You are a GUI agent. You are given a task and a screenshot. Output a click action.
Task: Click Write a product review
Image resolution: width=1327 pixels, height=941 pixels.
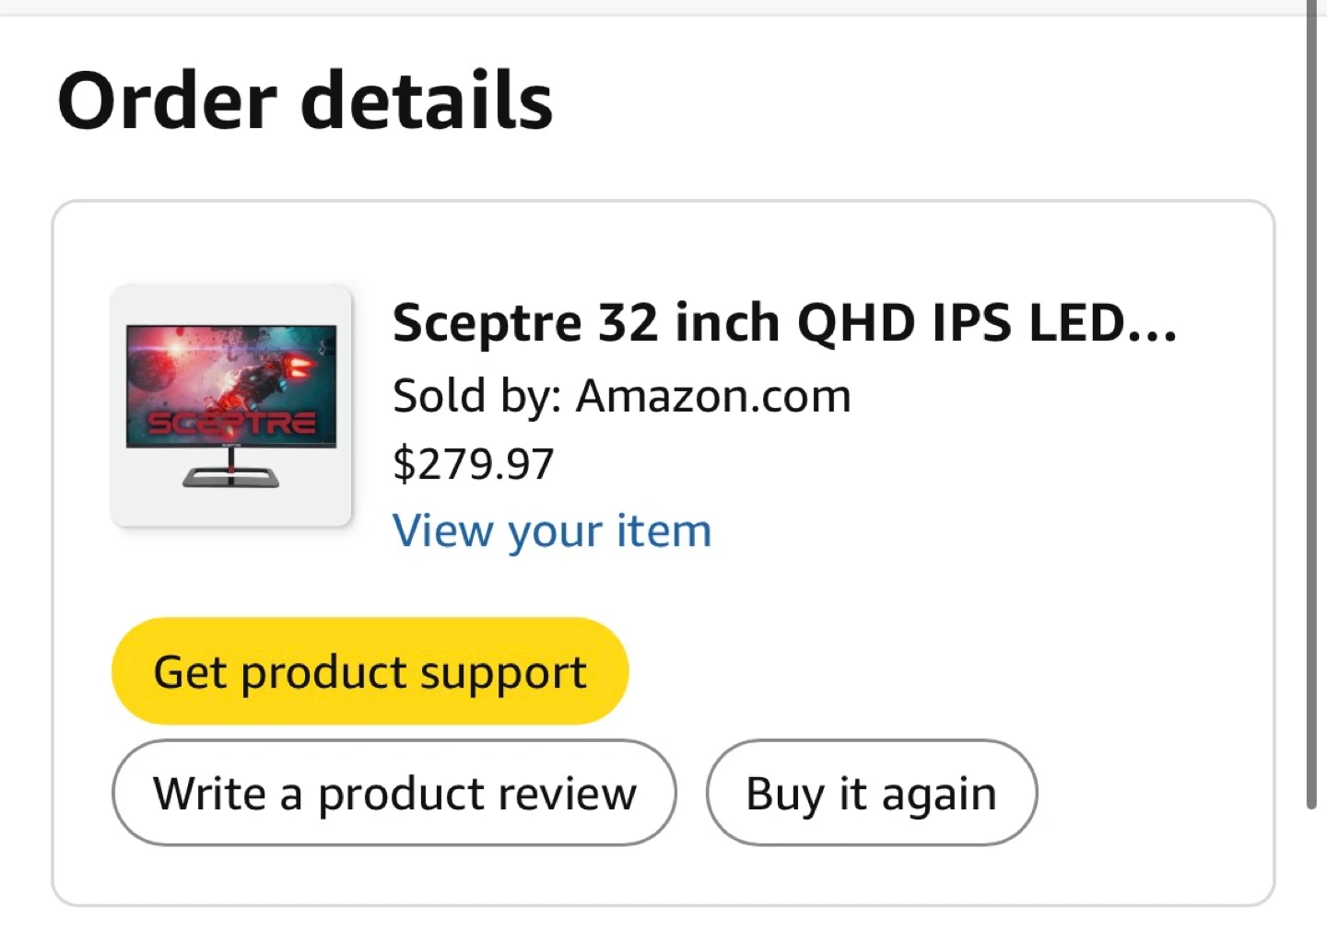(x=394, y=793)
